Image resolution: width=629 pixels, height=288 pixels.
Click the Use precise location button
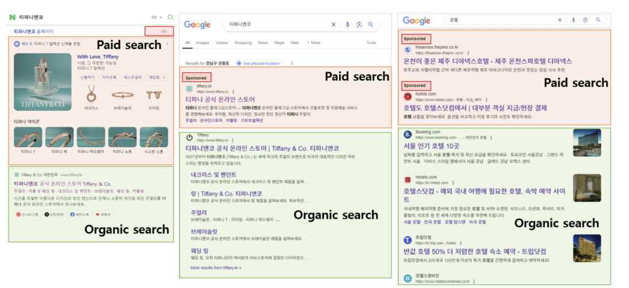coord(259,63)
